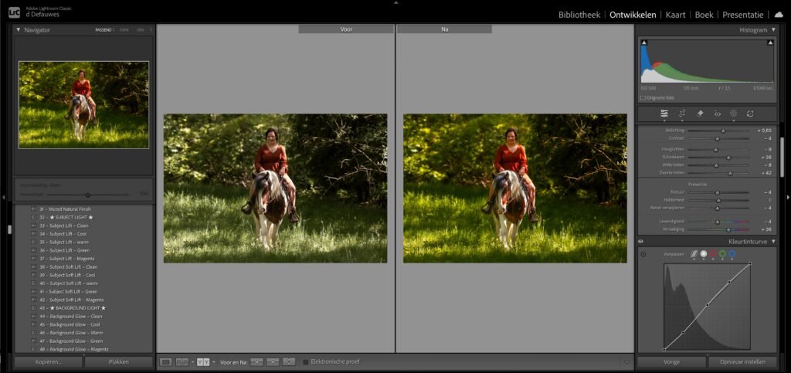Select the Crop overlay tool icon

pos(682,114)
